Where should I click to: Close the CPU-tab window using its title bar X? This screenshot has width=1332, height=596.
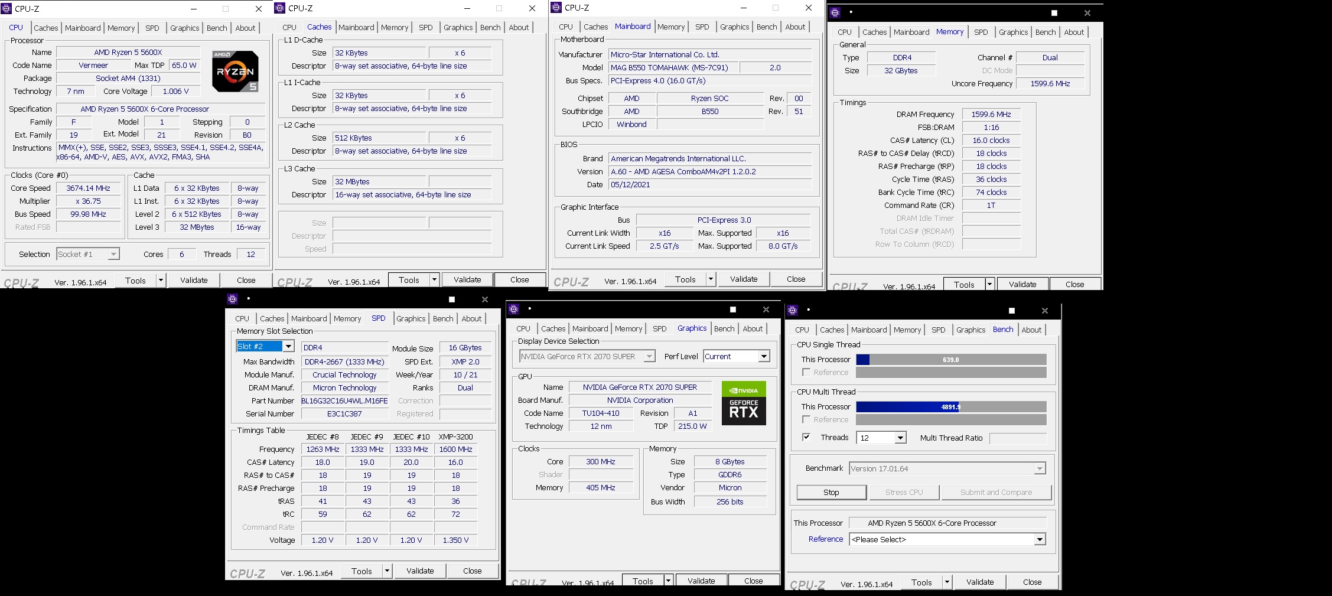coord(259,9)
